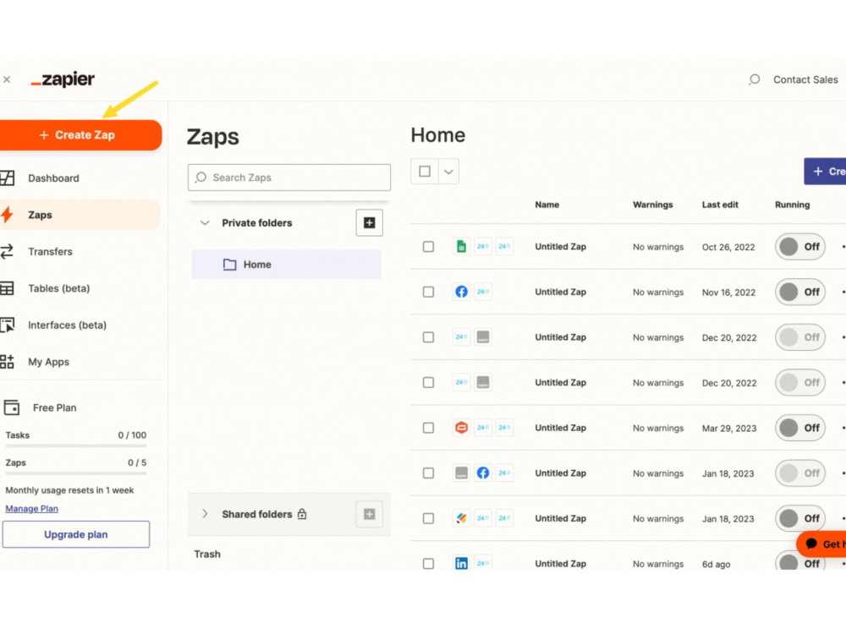Open Interfaces (beta) in the sidebar
846x634 pixels.
pos(67,325)
